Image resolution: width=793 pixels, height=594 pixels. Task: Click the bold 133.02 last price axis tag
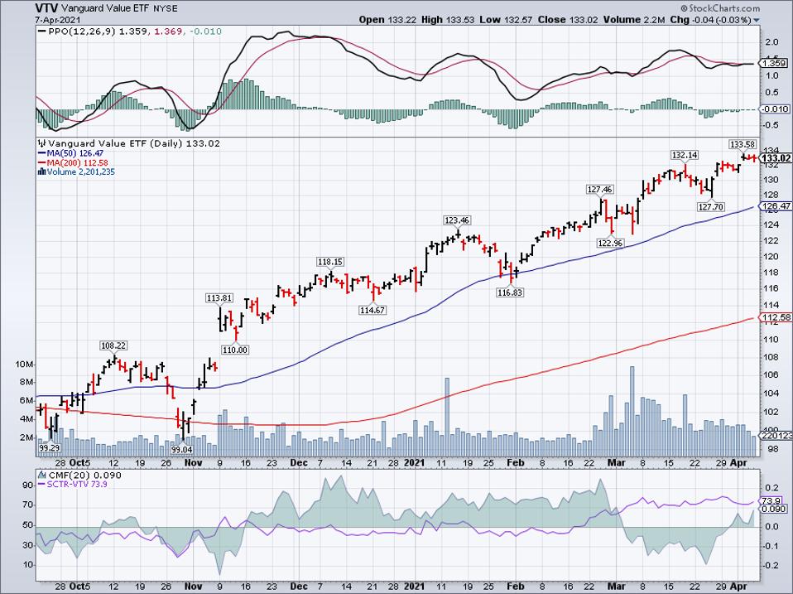point(776,158)
